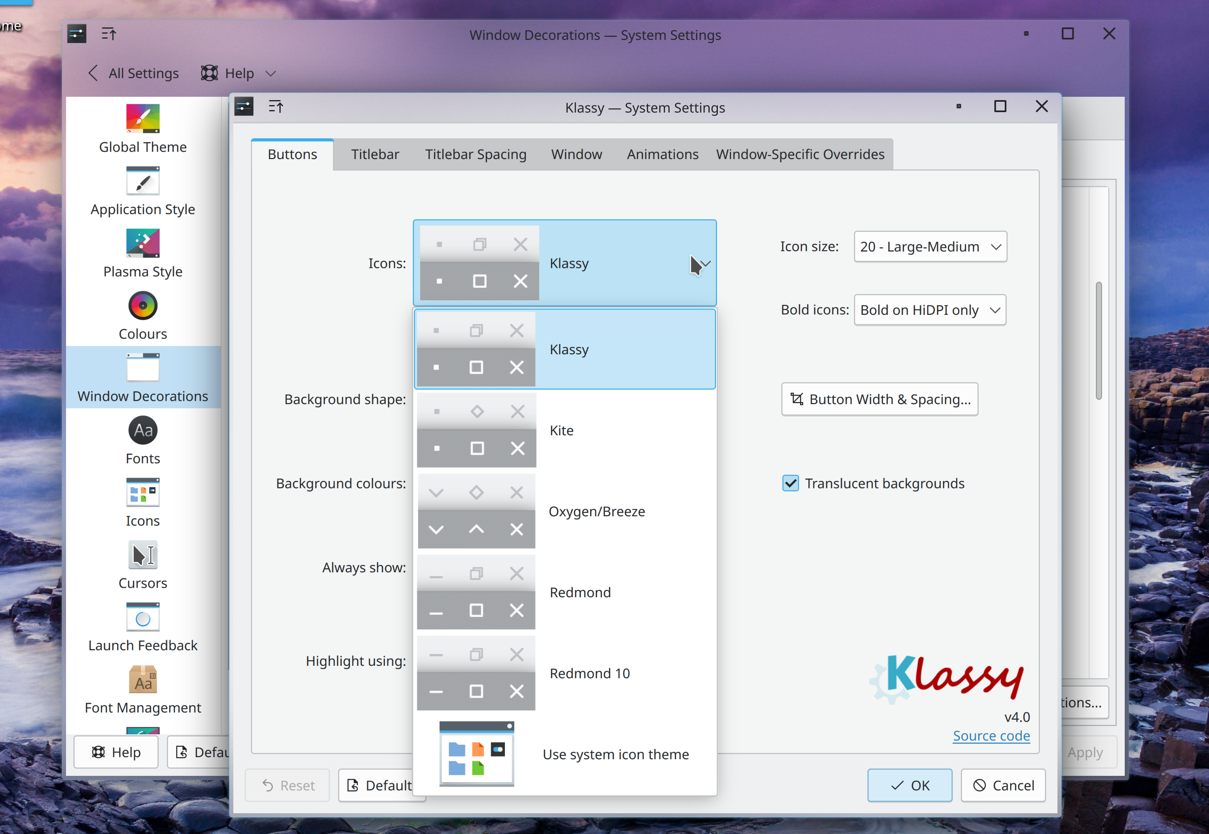Click Apply button in Window Decorations window
The height and width of the screenshot is (834, 1209).
pyautogui.click(x=1085, y=752)
